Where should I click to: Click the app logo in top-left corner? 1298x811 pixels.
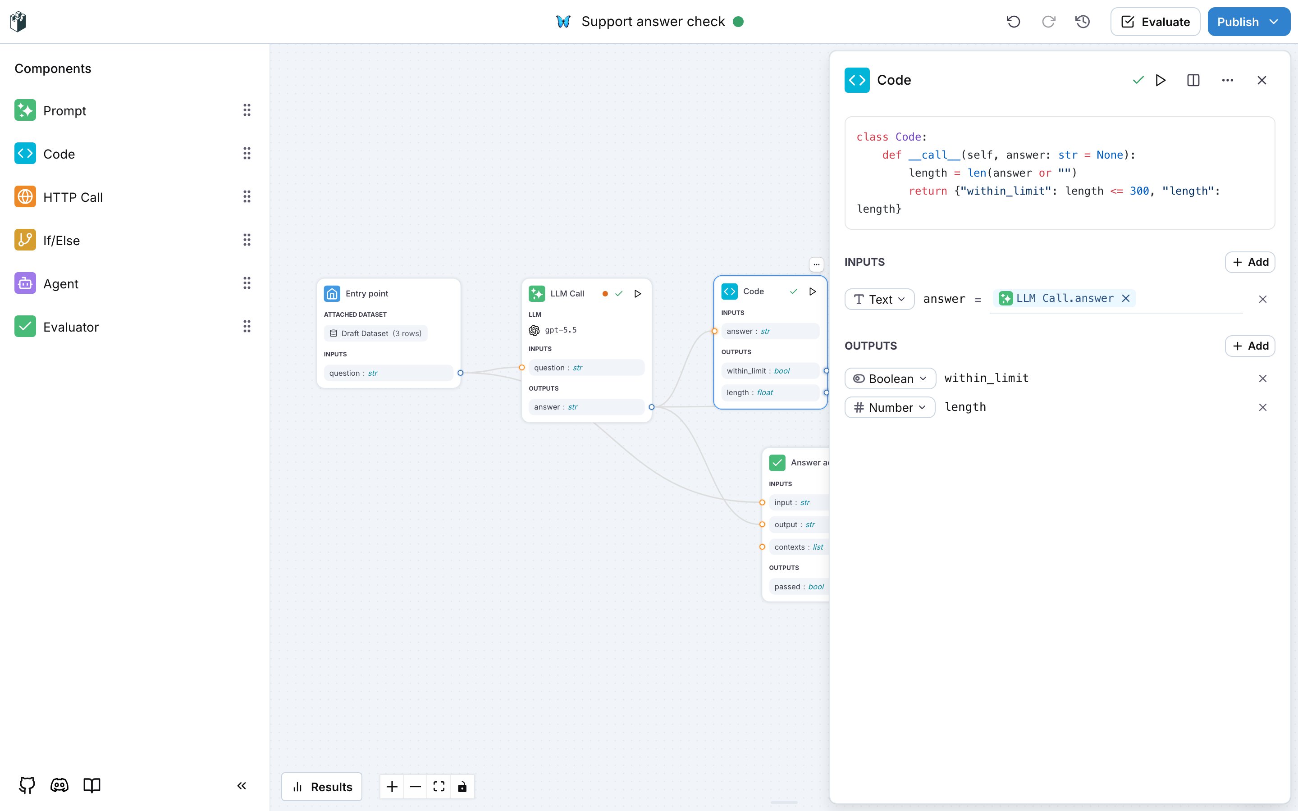point(18,22)
